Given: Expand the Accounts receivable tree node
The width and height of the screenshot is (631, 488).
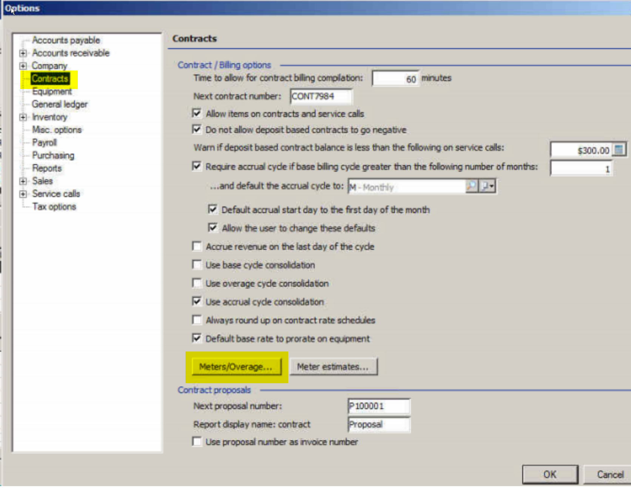Looking at the screenshot, I should coord(23,53).
